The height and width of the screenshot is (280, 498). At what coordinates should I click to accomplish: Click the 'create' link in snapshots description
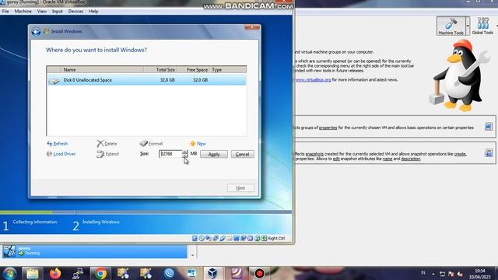click(x=460, y=154)
